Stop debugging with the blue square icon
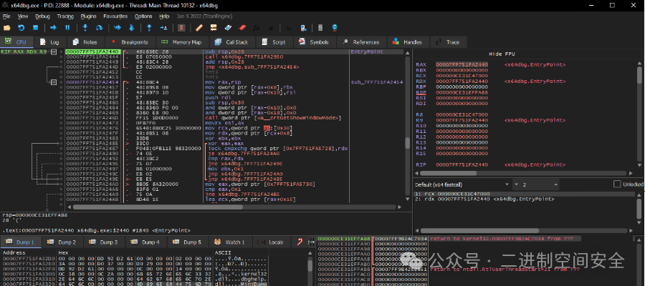The image size is (645, 286). click(x=37, y=27)
